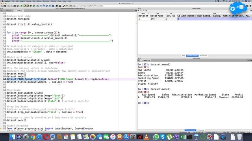Open the Source menu
Viewport: 252px width, 141px height.
29,1
